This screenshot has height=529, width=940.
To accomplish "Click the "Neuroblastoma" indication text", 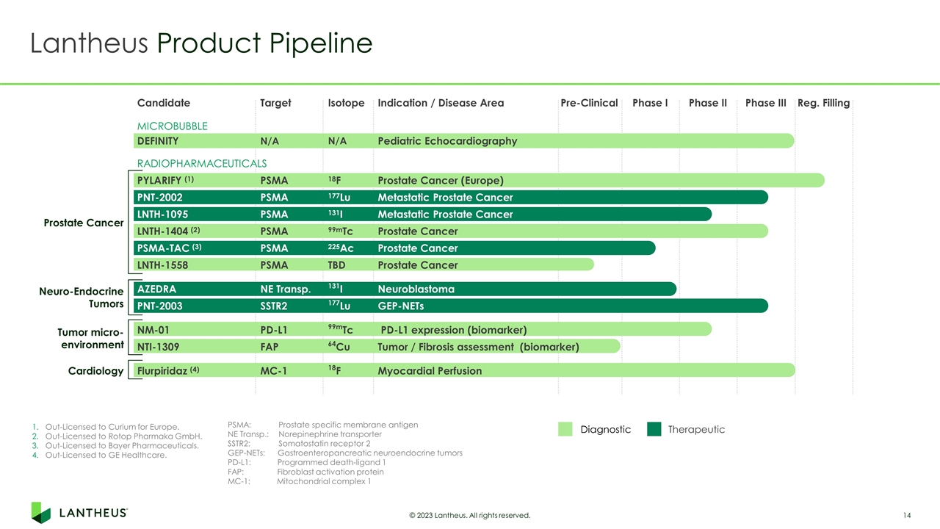I will (x=416, y=289).
